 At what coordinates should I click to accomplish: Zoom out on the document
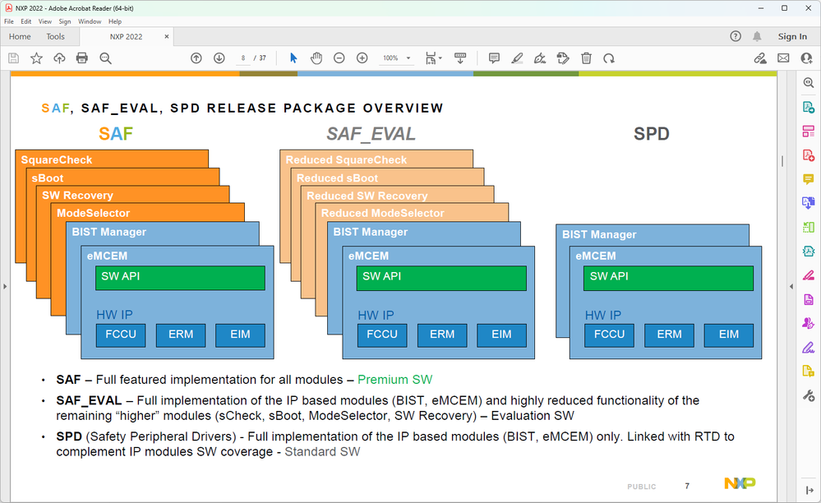(x=339, y=58)
